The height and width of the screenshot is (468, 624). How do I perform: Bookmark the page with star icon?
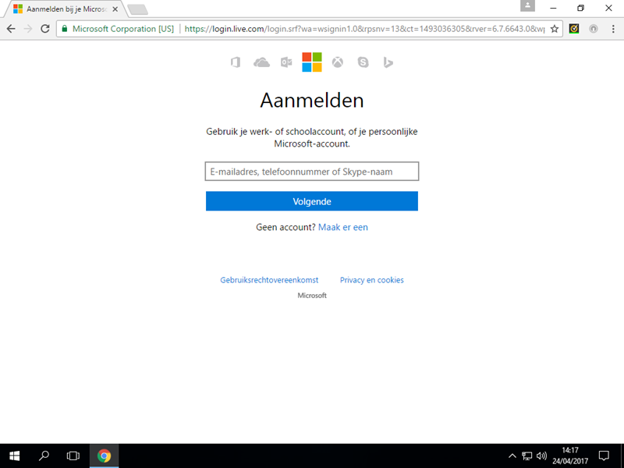point(555,29)
